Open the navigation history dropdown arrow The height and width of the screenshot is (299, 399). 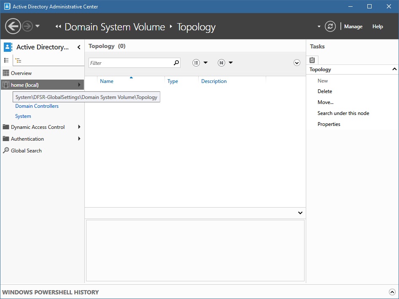[x=38, y=27]
